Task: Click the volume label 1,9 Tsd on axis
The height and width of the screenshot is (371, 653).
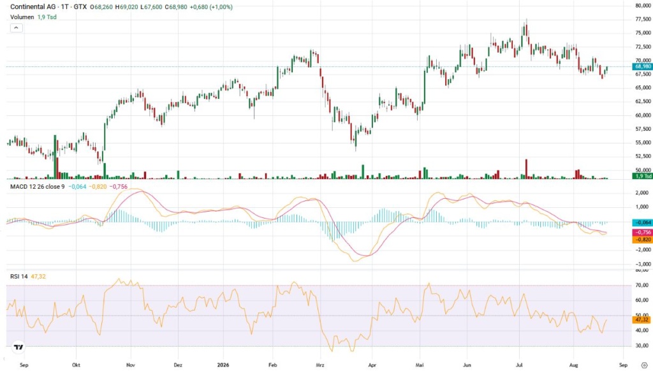Action: pyautogui.click(x=642, y=176)
